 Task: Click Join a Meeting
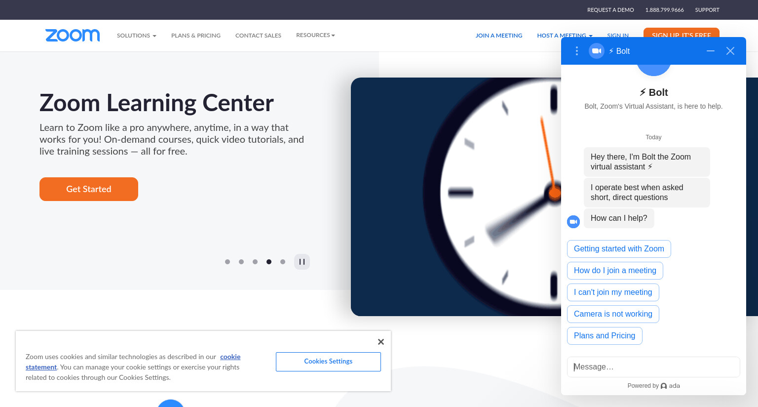pyautogui.click(x=499, y=36)
